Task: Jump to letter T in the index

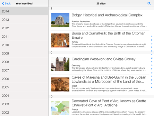Action: [151, 83]
